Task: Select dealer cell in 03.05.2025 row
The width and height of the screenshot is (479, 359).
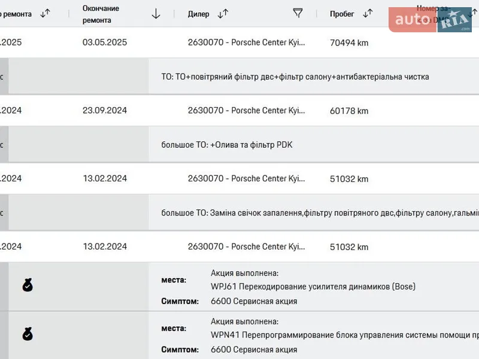Action: tap(247, 42)
